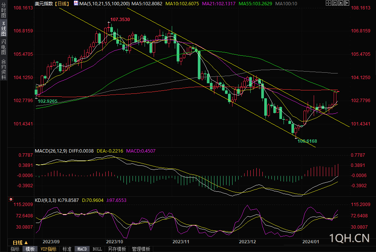Open the 闪电图 view in left sidebar
Screen dimensions: 376x252
[x=3, y=47]
